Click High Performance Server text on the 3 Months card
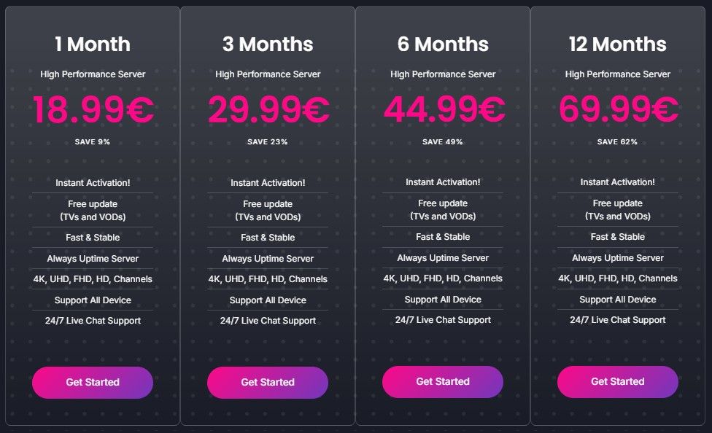 pyautogui.click(x=267, y=74)
